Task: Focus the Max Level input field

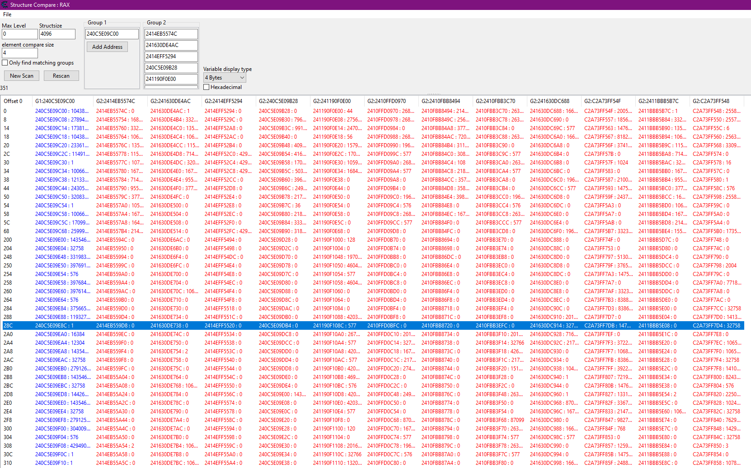Action: coord(19,34)
